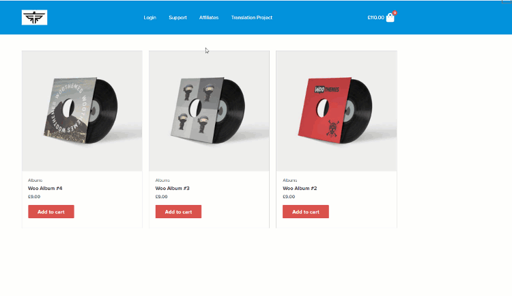This screenshot has width=512, height=296.
Task: Click the red cart item count badge
Action: tap(395, 13)
